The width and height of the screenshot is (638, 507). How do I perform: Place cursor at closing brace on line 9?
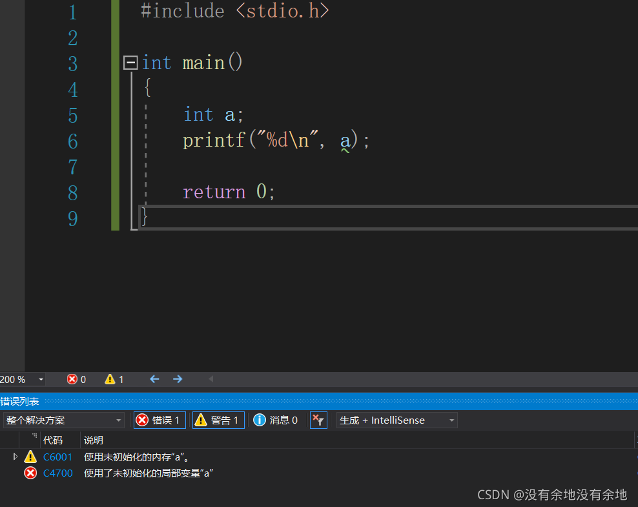144,217
